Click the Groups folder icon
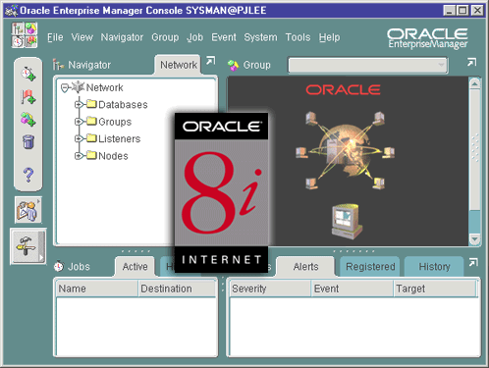The image size is (489, 368). (92, 122)
